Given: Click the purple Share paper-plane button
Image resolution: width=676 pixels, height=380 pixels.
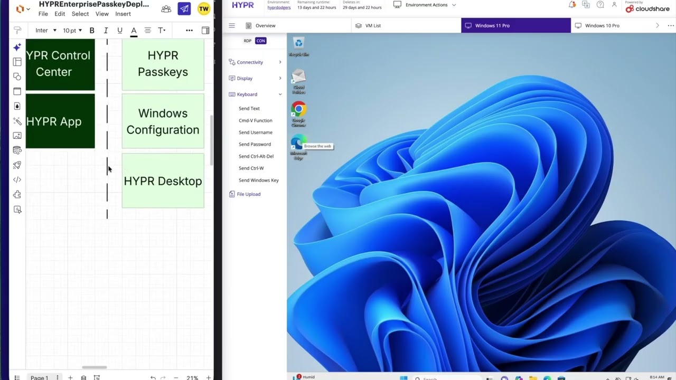Looking at the screenshot, I should pyautogui.click(x=184, y=9).
